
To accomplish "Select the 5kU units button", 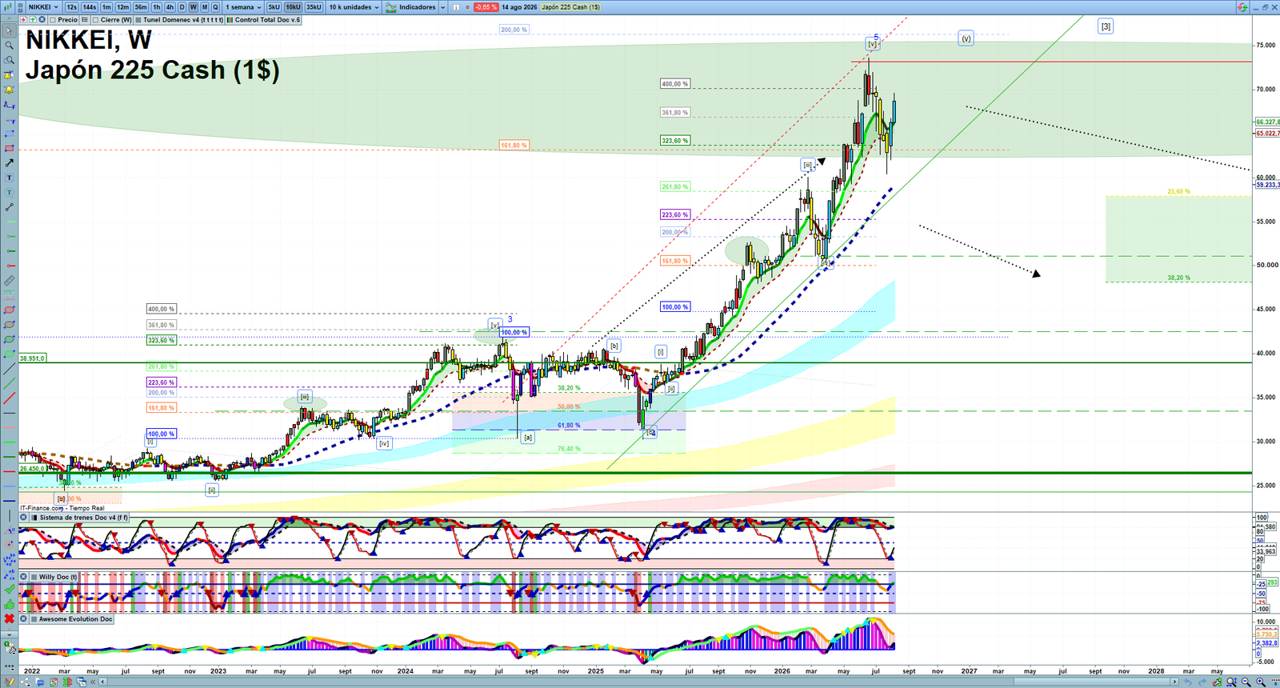I will point(274,6).
